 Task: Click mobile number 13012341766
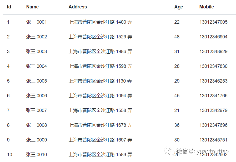[213, 96]
